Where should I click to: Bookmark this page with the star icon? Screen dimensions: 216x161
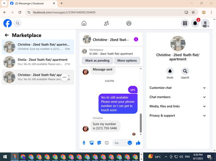coord(193,13)
